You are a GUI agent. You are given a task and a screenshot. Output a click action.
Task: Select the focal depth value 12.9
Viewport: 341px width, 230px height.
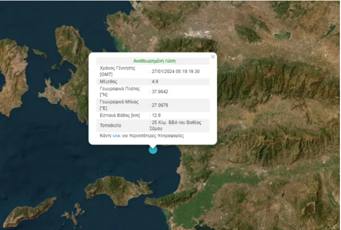click(156, 115)
